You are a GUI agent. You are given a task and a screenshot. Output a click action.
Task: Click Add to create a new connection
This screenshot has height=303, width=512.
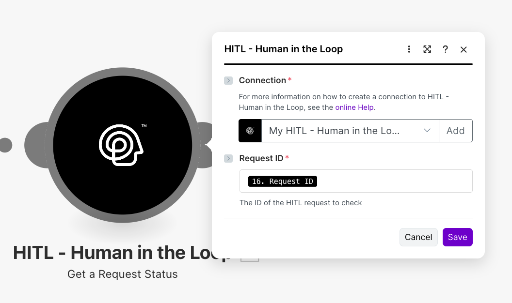456,131
